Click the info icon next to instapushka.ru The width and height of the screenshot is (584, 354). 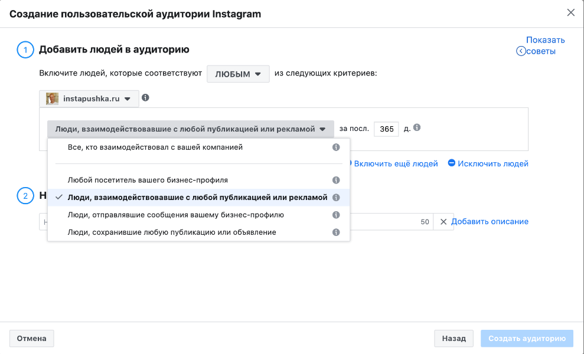click(145, 99)
